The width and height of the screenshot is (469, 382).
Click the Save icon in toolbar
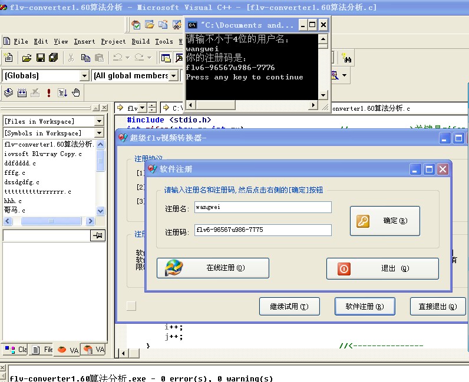coord(41,58)
